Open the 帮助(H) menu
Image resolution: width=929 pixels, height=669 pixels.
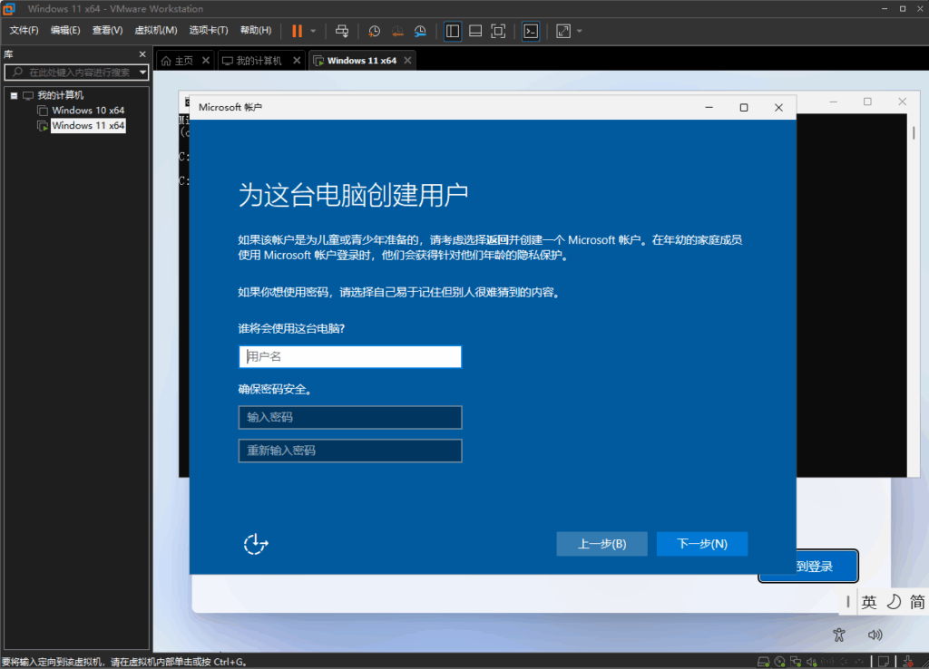click(256, 30)
